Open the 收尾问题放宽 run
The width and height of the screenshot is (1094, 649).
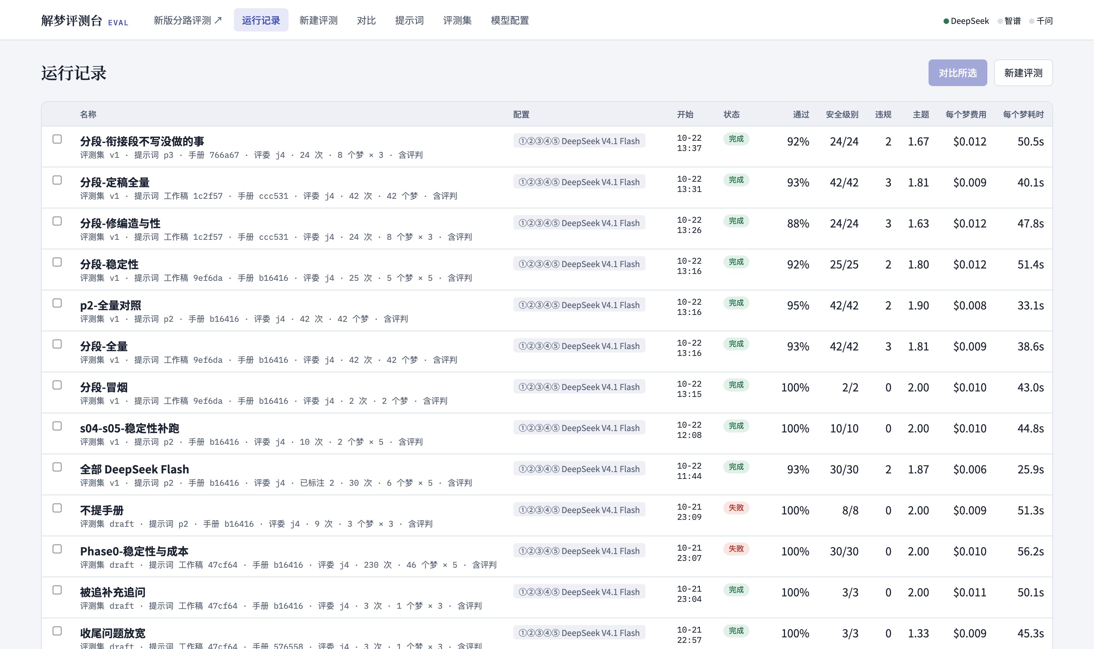(112, 633)
